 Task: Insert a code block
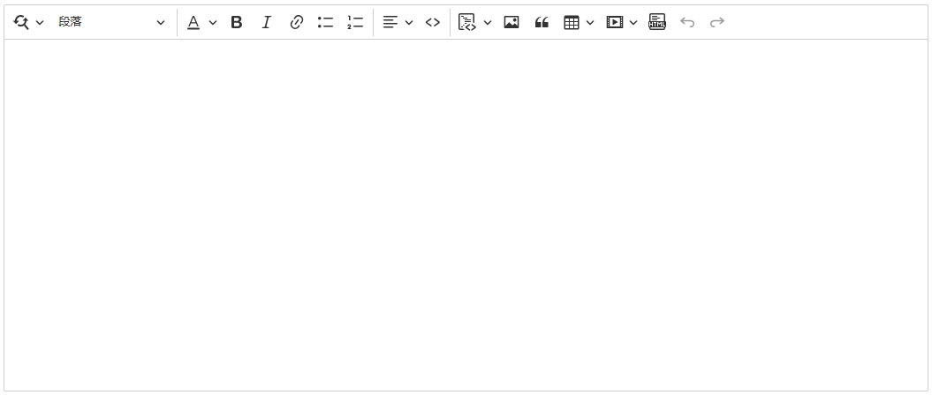click(x=467, y=23)
